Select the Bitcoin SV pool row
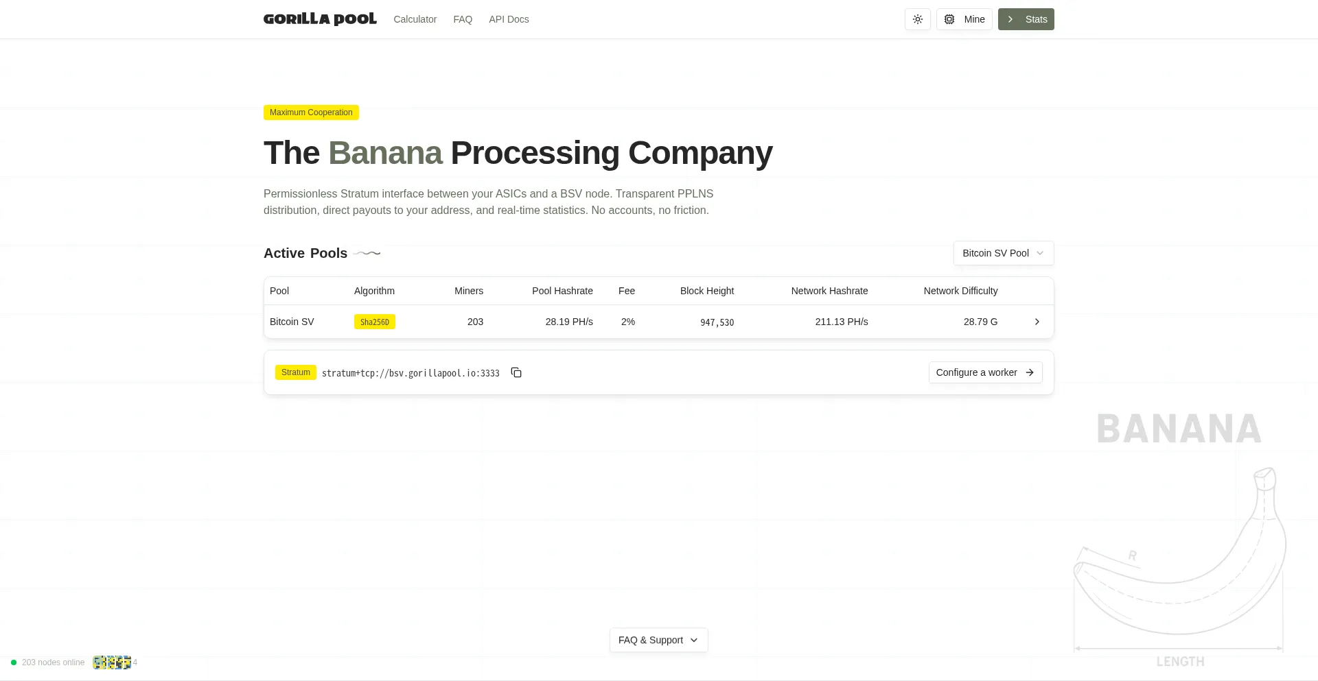The width and height of the screenshot is (1318, 681). click(x=658, y=322)
